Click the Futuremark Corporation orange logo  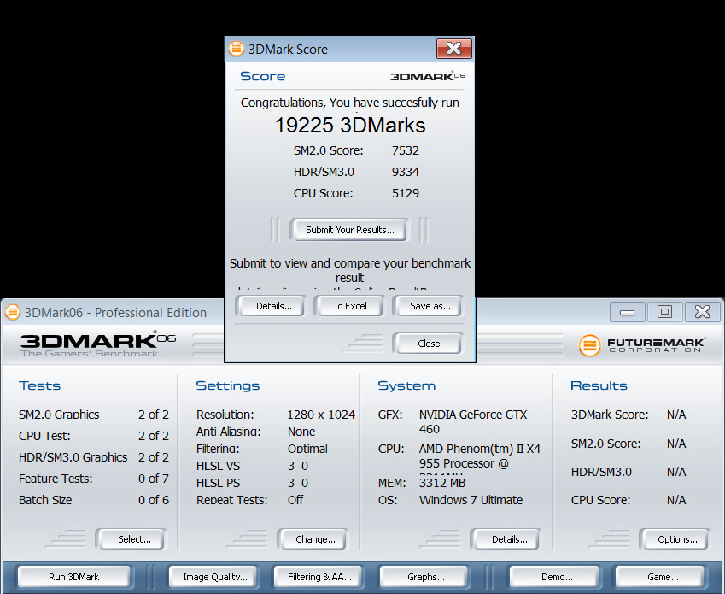589,345
